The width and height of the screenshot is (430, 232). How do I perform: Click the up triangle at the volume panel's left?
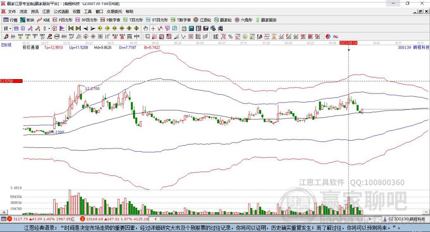tap(4, 212)
